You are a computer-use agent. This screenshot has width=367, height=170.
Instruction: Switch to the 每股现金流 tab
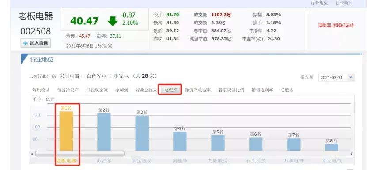97,90
